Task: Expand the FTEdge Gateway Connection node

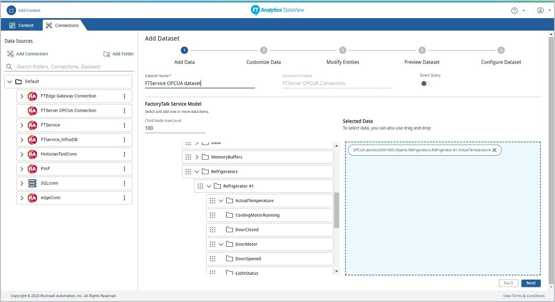Action: [22, 96]
